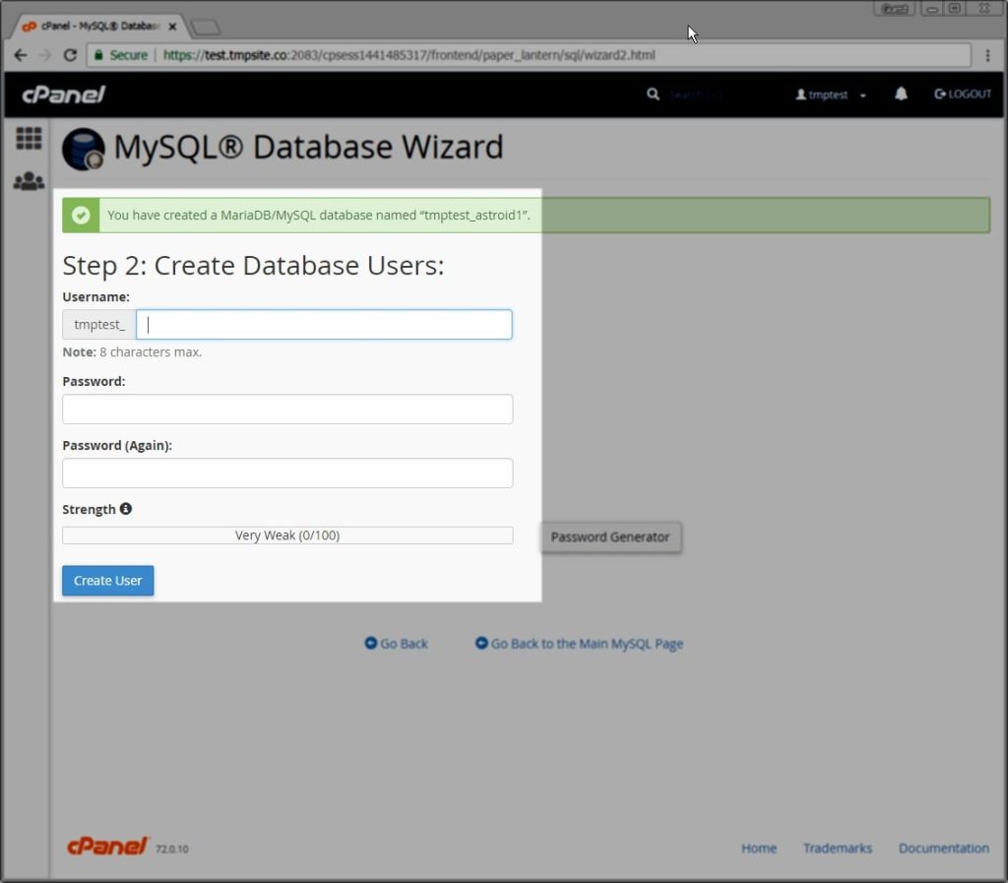Open the Chrome three-dot menu
The width and height of the screenshot is (1008, 883).
click(988, 55)
